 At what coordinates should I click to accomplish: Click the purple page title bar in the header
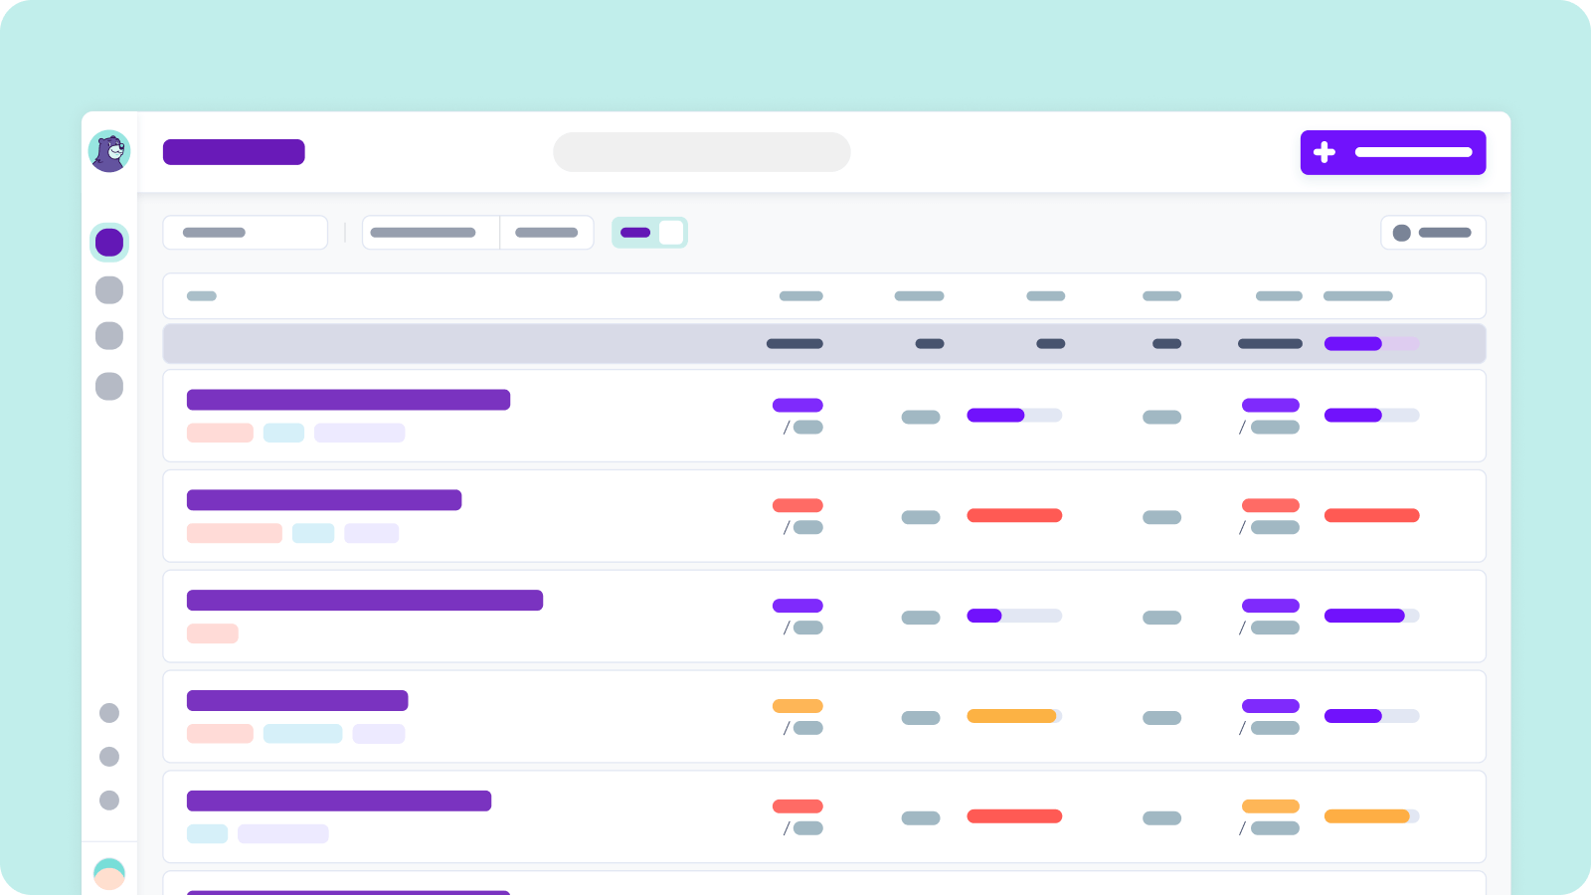(234, 152)
